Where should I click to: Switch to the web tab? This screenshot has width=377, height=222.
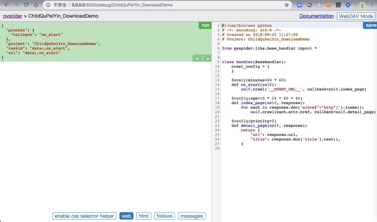click(126, 216)
